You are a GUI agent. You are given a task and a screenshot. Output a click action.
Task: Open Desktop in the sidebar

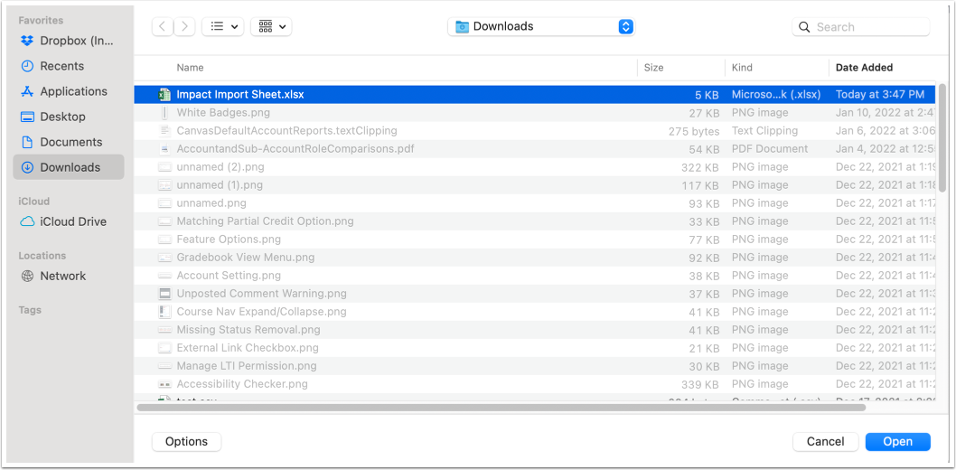coord(69,117)
